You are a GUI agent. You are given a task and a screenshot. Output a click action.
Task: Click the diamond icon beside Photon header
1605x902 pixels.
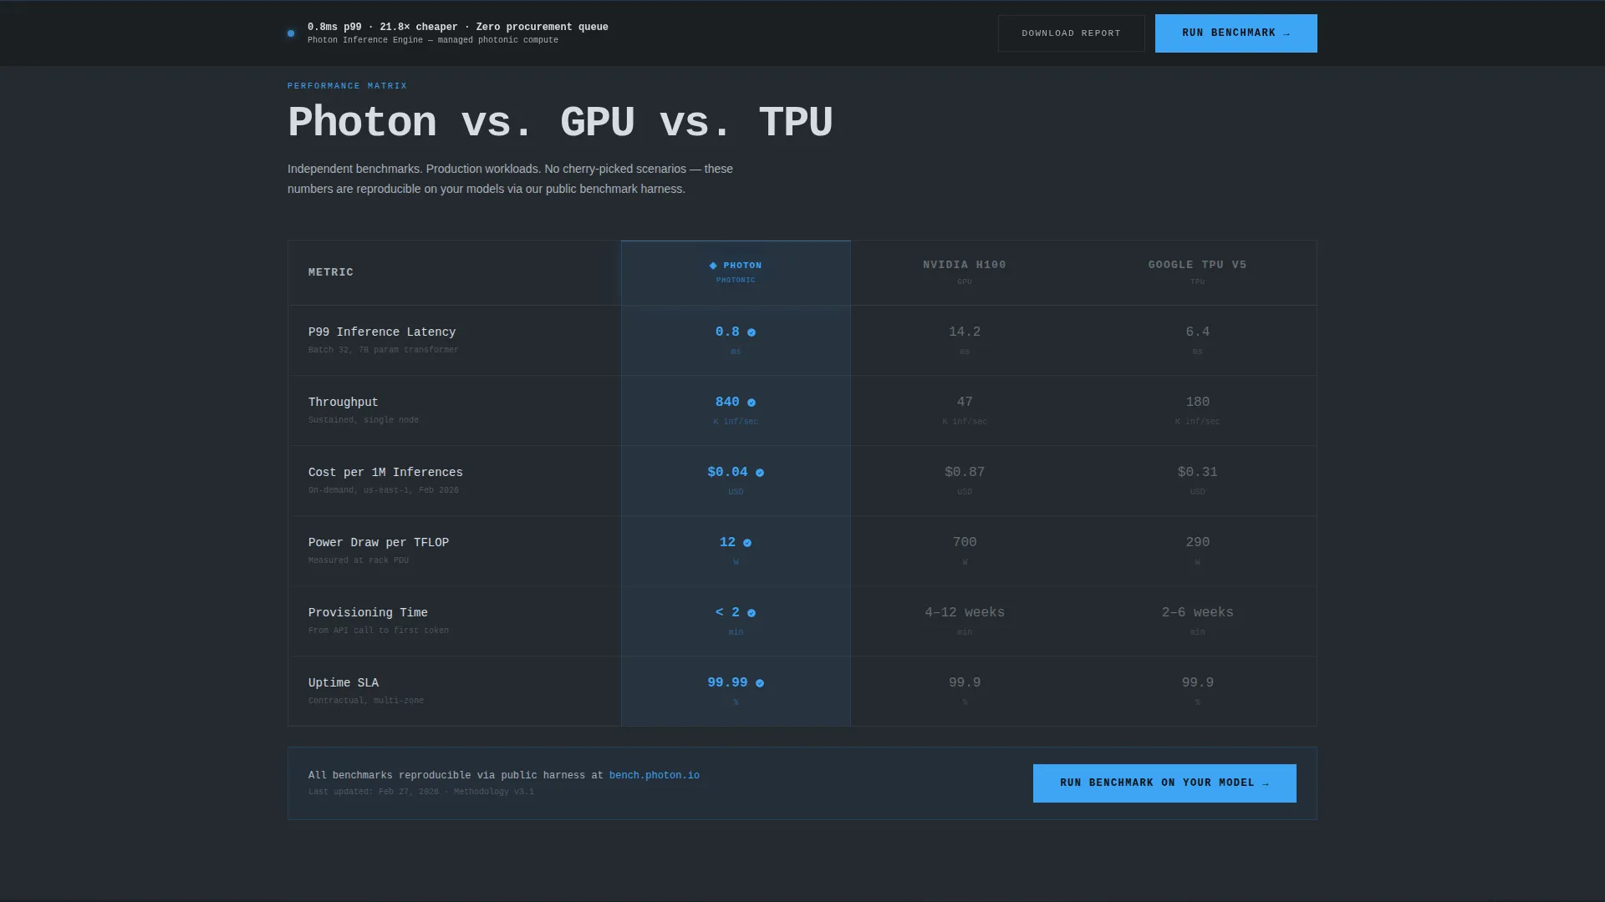click(713, 266)
